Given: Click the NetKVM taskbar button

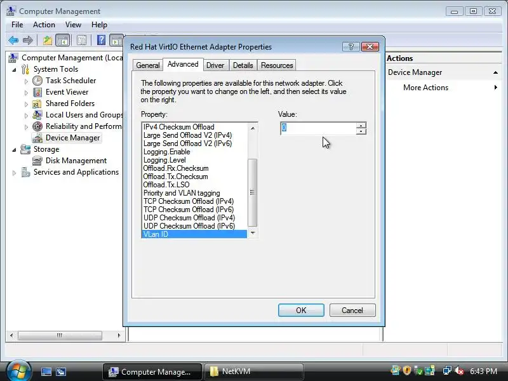Looking at the screenshot, I should [x=254, y=371].
